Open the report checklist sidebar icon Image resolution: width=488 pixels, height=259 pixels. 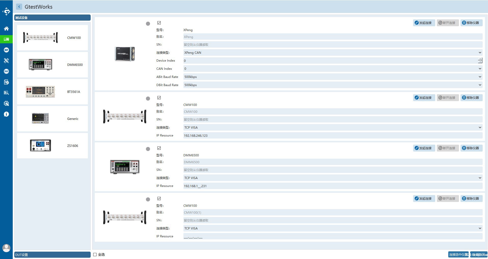tap(6, 82)
